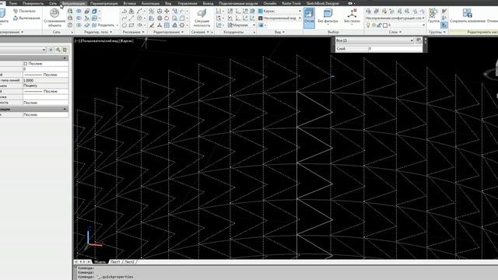Click the customize icon on quick properties panel
The image size is (498, 280).
(419, 40)
